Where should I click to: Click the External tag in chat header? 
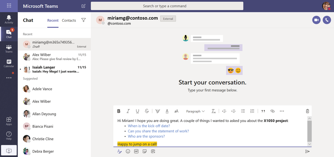(x=168, y=19)
